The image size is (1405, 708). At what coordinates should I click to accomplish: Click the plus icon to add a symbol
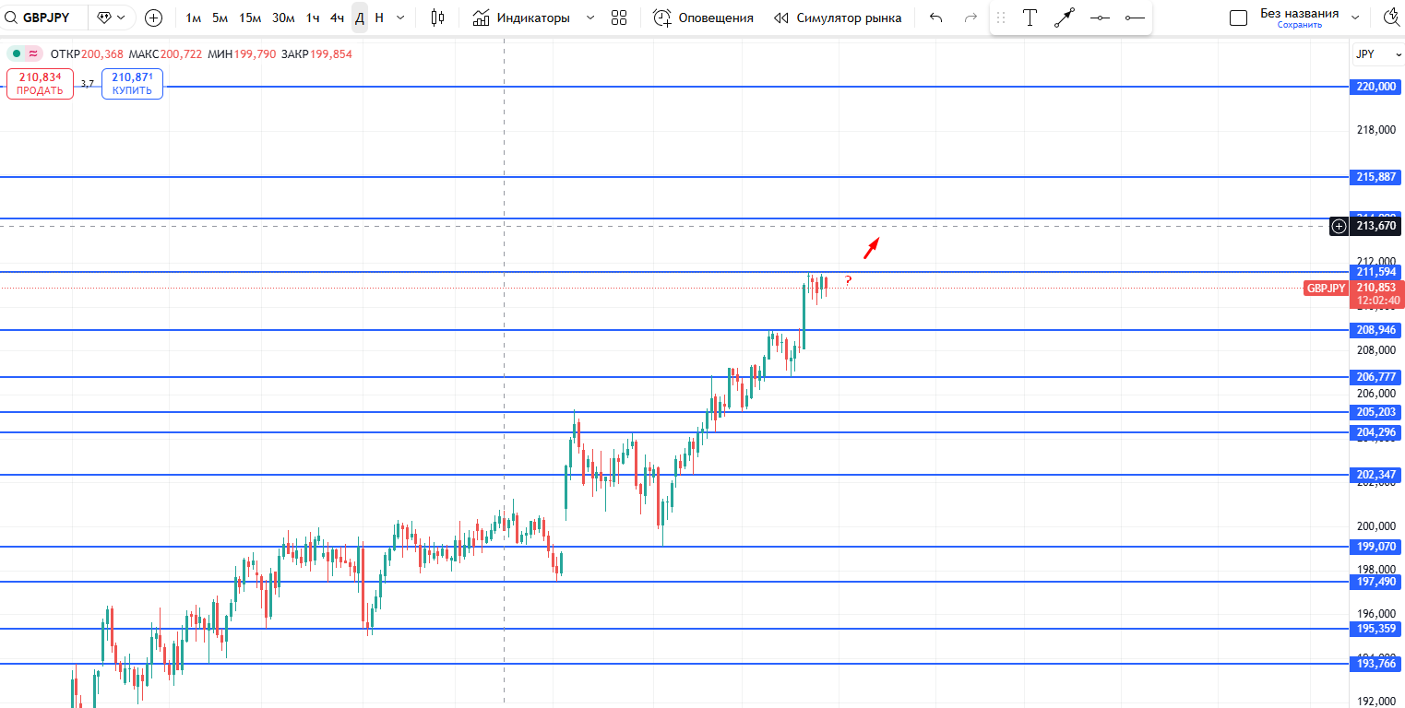pos(154,18)
